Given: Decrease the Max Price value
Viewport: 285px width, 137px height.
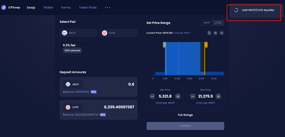Looking at the screenshot, I should point(193,96).
